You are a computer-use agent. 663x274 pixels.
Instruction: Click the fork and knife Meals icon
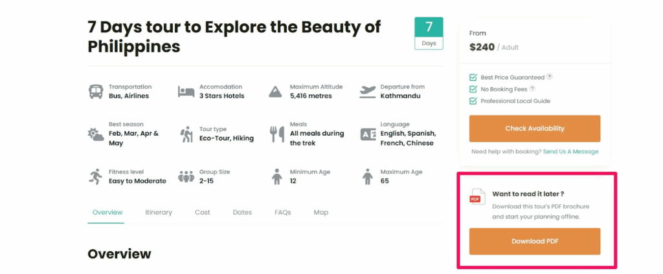(x=277, y=134)
